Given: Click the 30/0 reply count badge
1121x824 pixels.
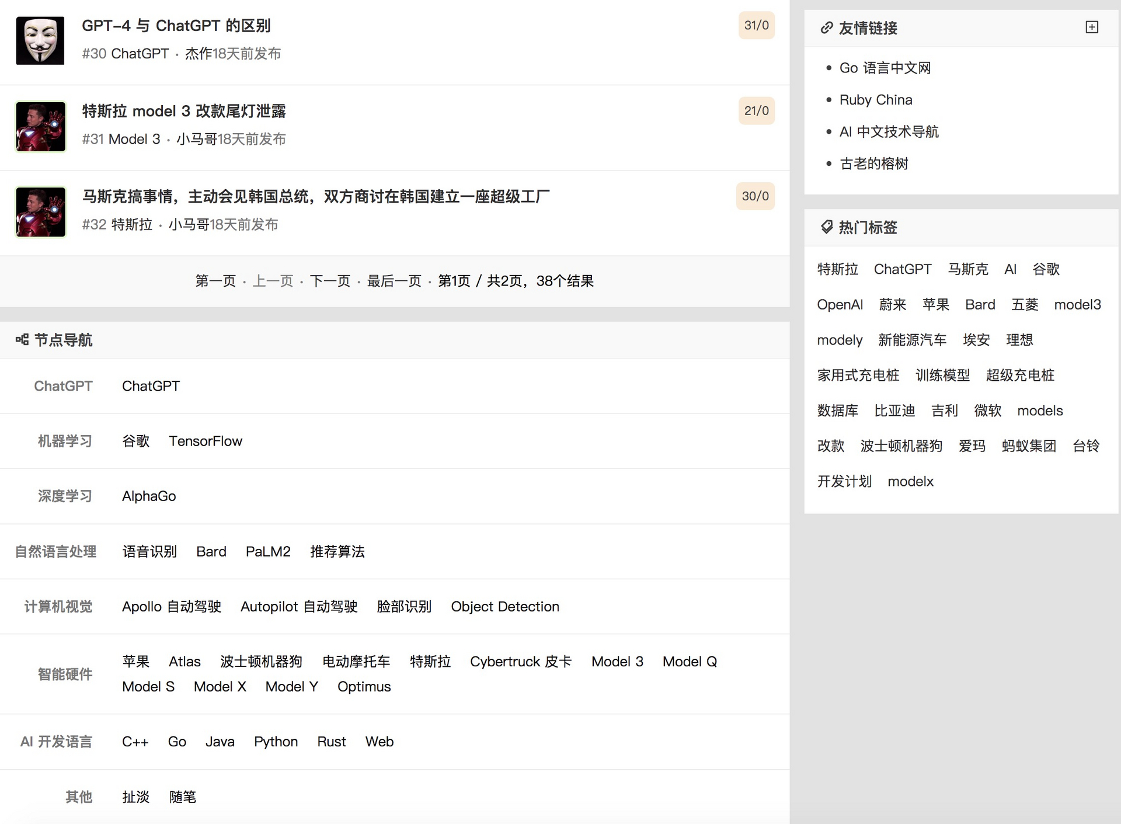Looking at the screenshot, I should pos(756,196).
